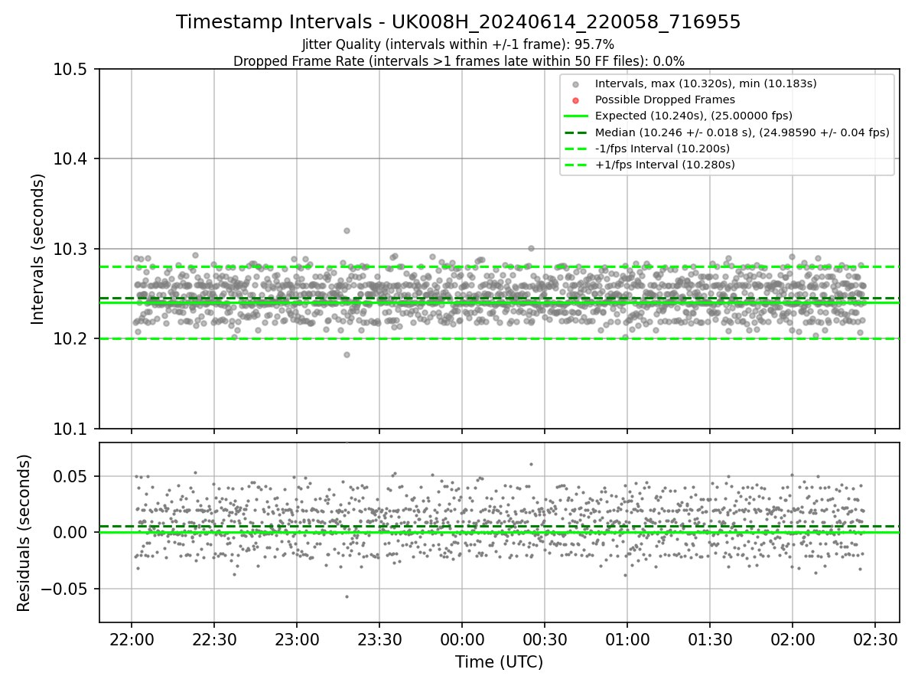Click the 22:30 time tick label
Viewport: 918px width, 689px height.
pyautogui.click(x=214, y=638)
